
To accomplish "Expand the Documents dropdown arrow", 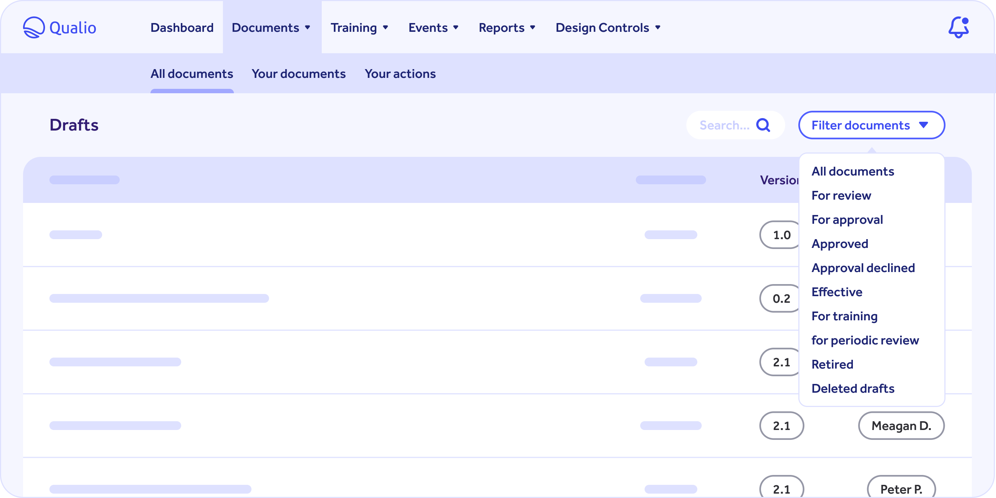I will (308, 28).
